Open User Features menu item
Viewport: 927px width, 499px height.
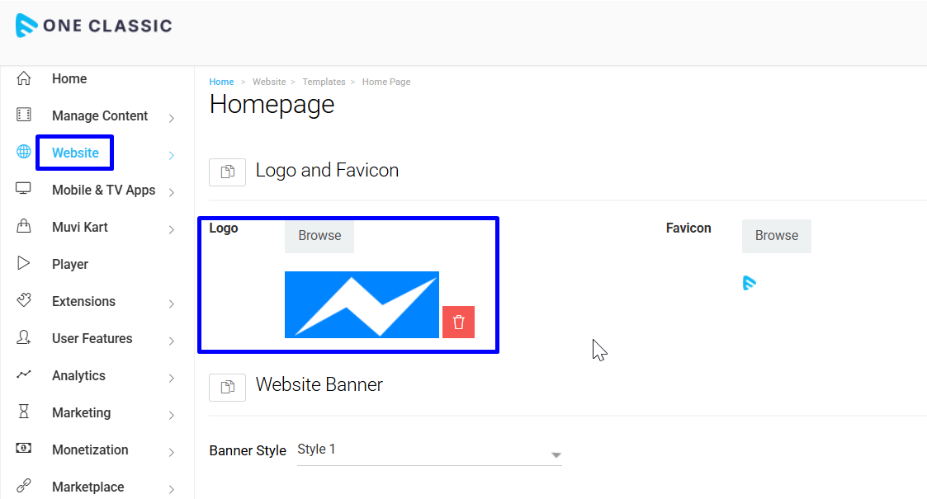pyautogui.click(x=92, y=338)
